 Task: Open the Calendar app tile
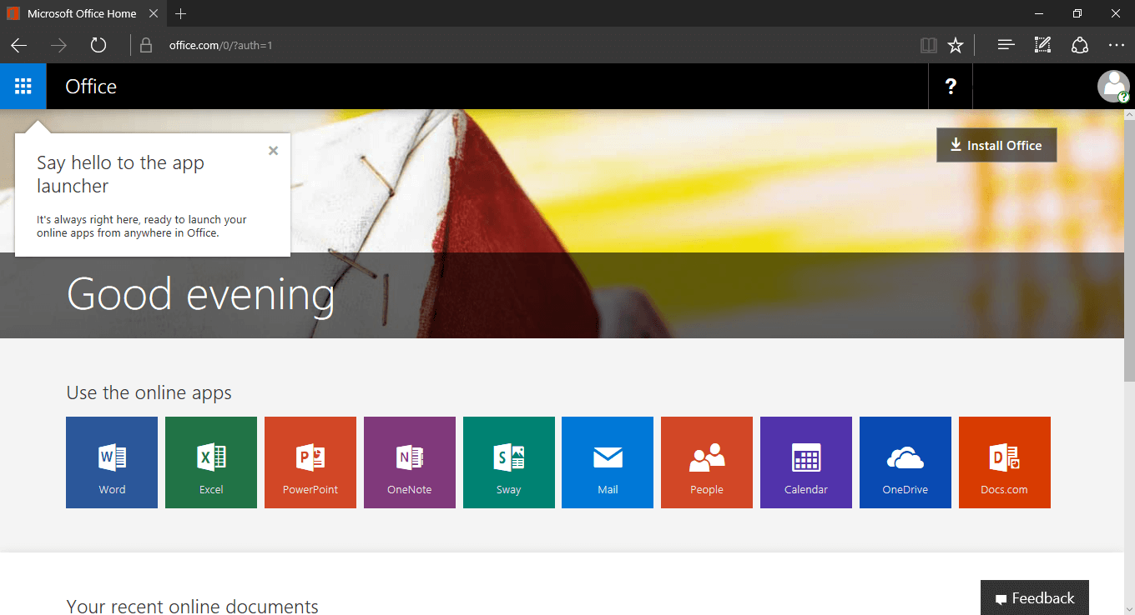click(x=806, y=462)
